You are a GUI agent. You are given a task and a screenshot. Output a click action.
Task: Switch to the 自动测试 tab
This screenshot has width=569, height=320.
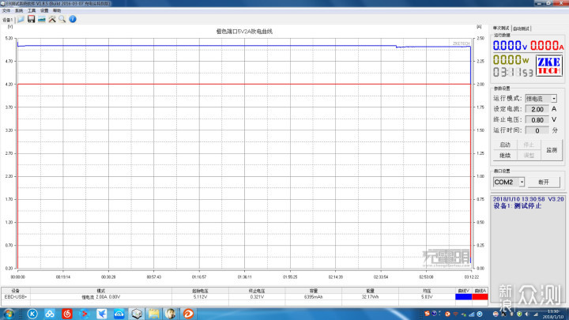pyautogui.click(x=522, y=28)
